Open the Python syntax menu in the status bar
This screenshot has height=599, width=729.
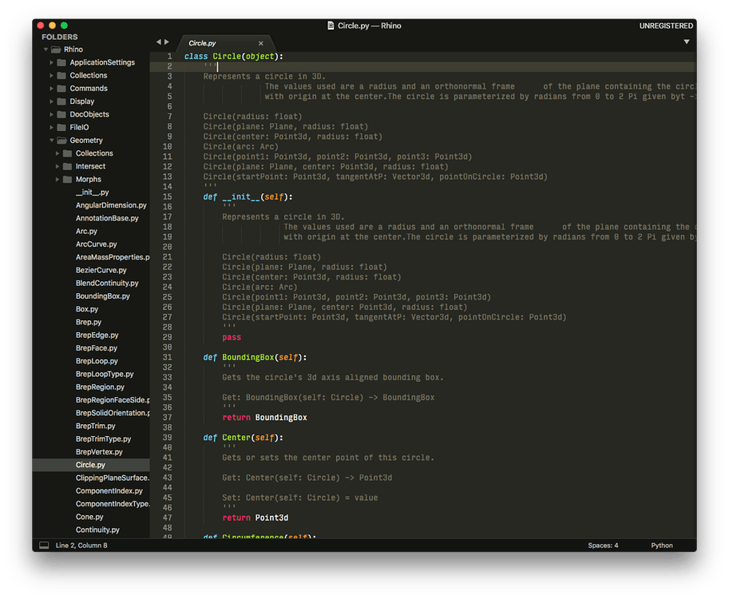click(x=662, y=545)
